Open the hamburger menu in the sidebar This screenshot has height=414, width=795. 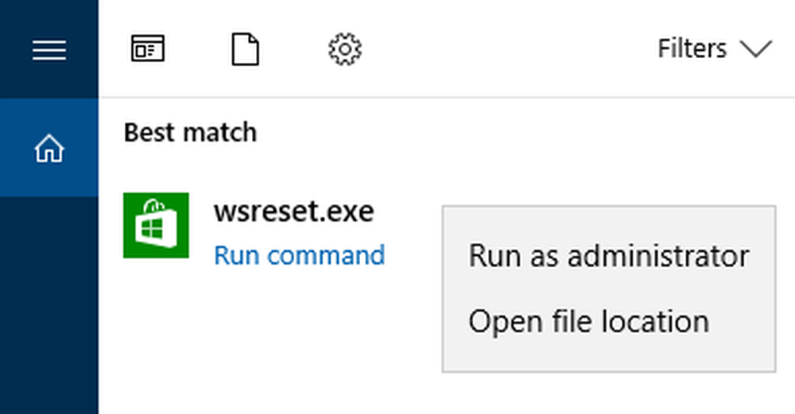coord(48,49)
